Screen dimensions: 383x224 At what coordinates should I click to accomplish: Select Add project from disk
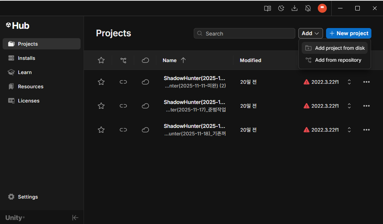[x=340, y=48]
